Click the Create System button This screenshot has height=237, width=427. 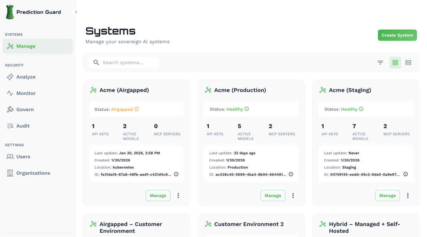(397, 35)
